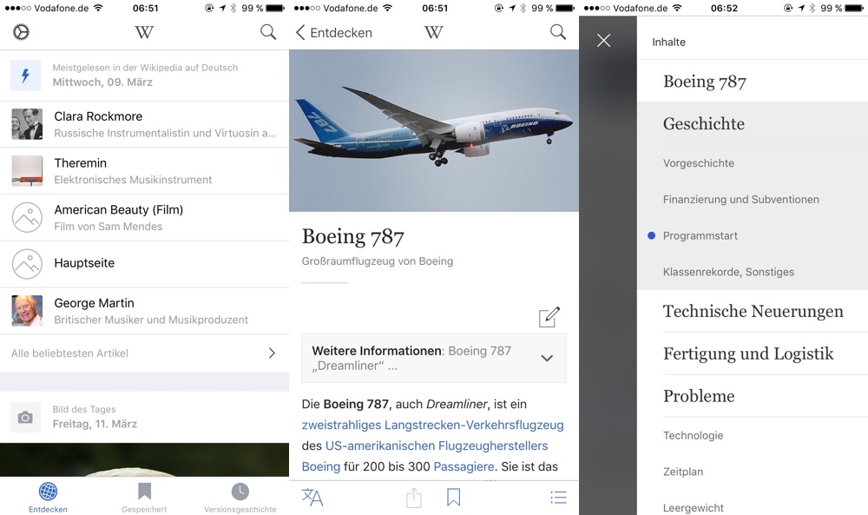Open the George Martin article
The width and height of the screenshot is (868, 515).
[144, 311]
